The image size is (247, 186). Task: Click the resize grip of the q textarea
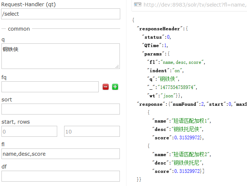click(117, 66)
